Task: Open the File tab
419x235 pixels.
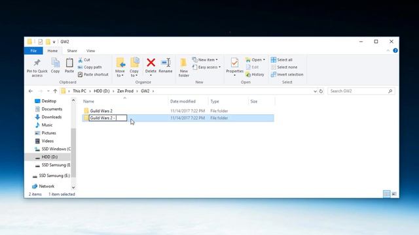Action: pos(33,51)
